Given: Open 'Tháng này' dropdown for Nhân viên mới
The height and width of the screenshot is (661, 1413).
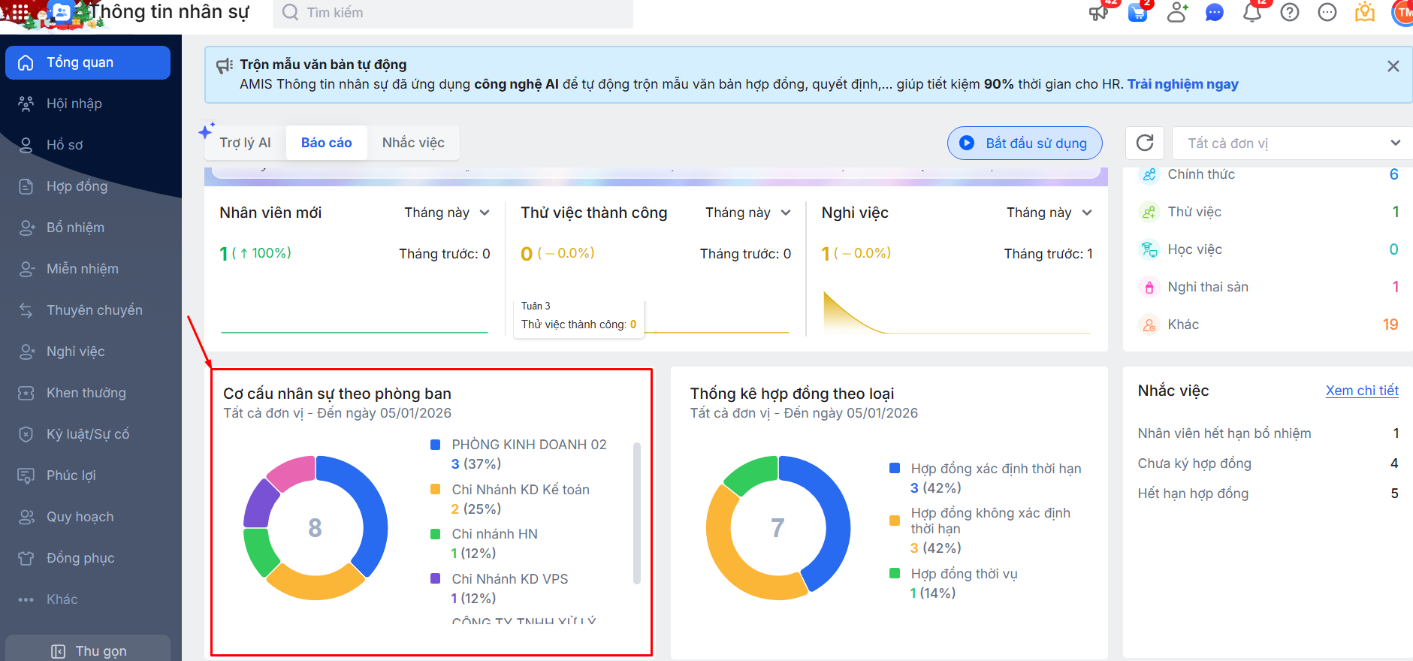Looking at the screenshot, I should point(447,213).
